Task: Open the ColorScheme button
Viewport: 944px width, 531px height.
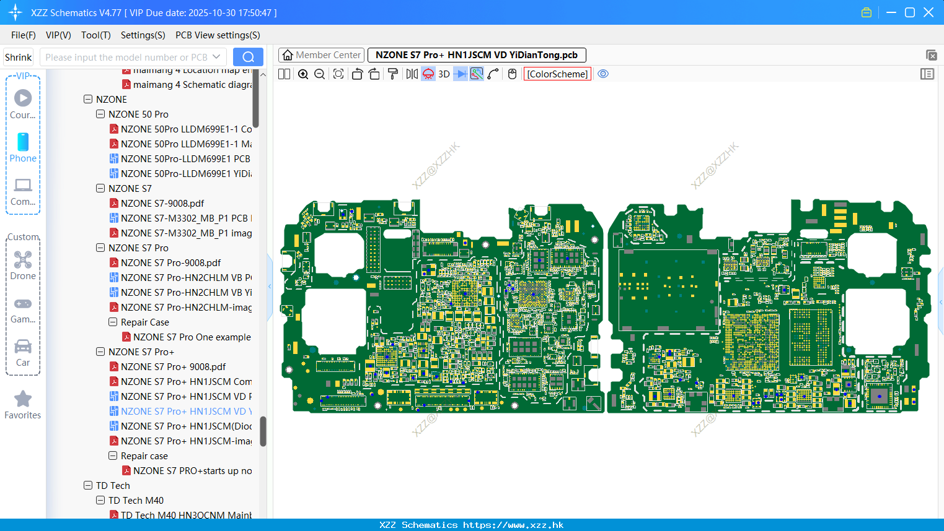Action: pos(558,74)
